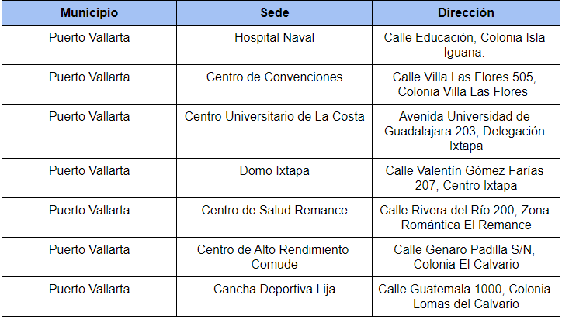Click the Sede column header
This screenshot has width=562, height=319.
(275, 13)
